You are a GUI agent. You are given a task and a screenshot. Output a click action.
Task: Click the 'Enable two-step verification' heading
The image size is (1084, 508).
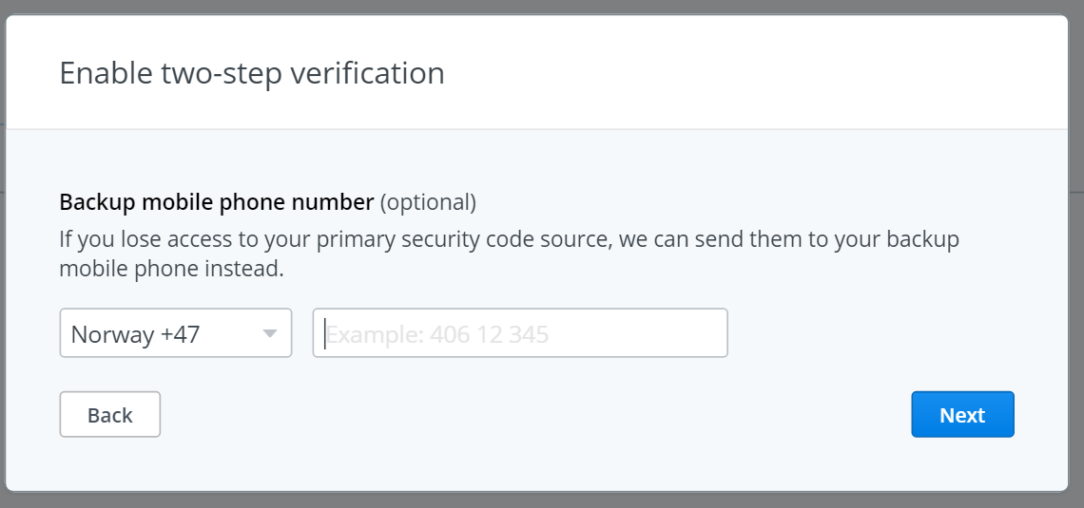pyautogui.click(x=252, y=73)
